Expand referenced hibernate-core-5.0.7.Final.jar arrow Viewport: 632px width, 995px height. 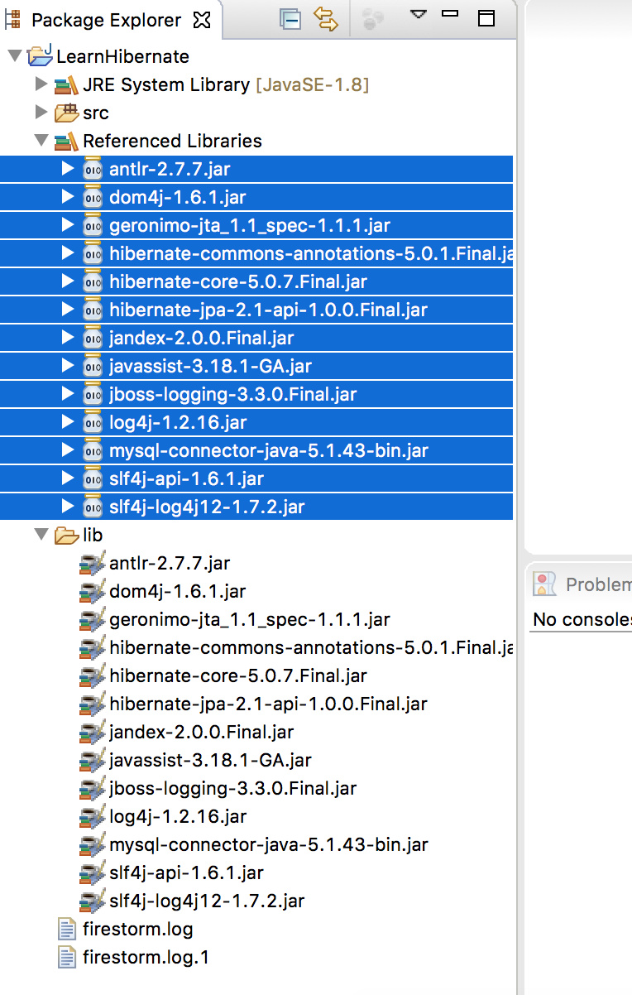tap(68, 281)
